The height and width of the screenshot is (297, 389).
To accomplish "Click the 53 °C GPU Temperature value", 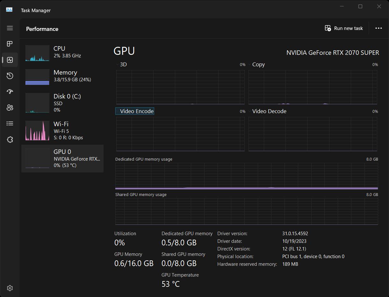I will click(x=171, y=284).
